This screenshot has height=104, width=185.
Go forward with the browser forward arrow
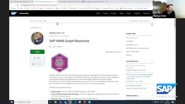pyautogui.click(x=14, y=5)
